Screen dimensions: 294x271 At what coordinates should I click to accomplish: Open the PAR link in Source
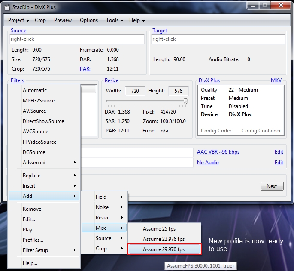point(85,69)
